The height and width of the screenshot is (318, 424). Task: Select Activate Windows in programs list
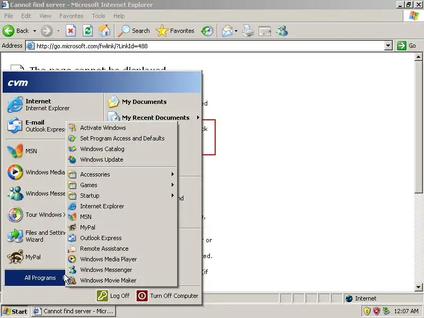tap(122, 128)
